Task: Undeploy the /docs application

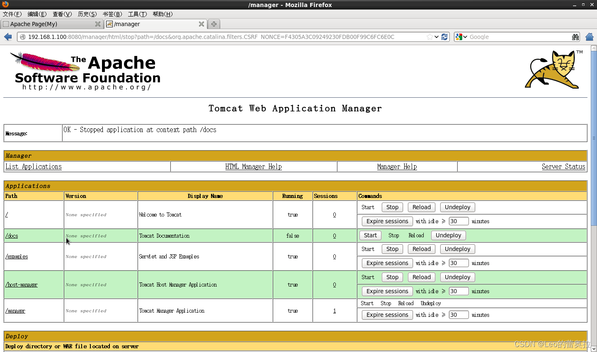Action: click(449, 235)
